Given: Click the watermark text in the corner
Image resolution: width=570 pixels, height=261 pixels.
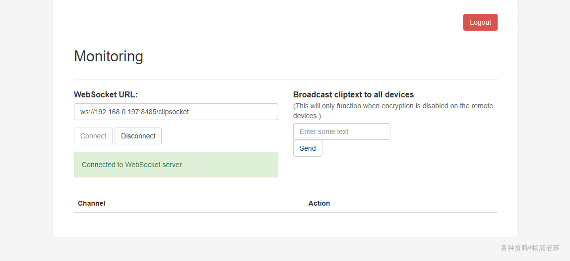Looking at the screenshot, I should tap(530, 248).
